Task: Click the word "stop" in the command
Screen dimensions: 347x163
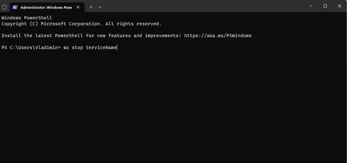Action: coord(77,47)
